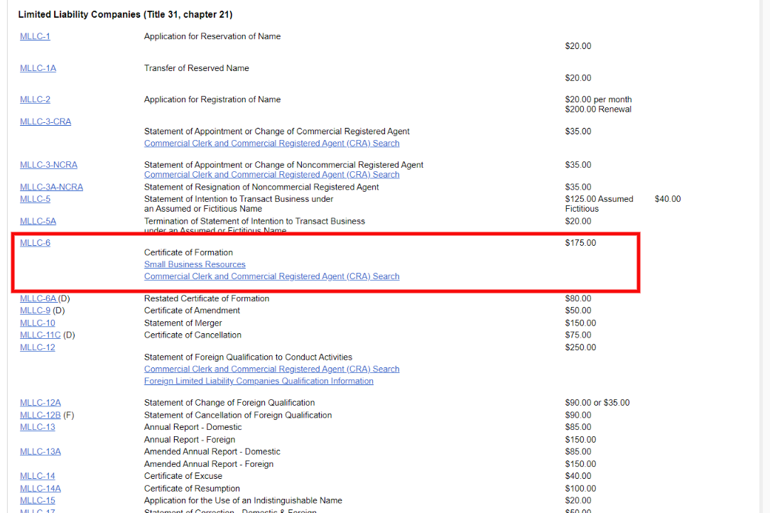Click the MLLC-9 Certificate of Amendment link
Image resolution: width=770 pixels, height=513 pixels.
(x=35, y=310)
